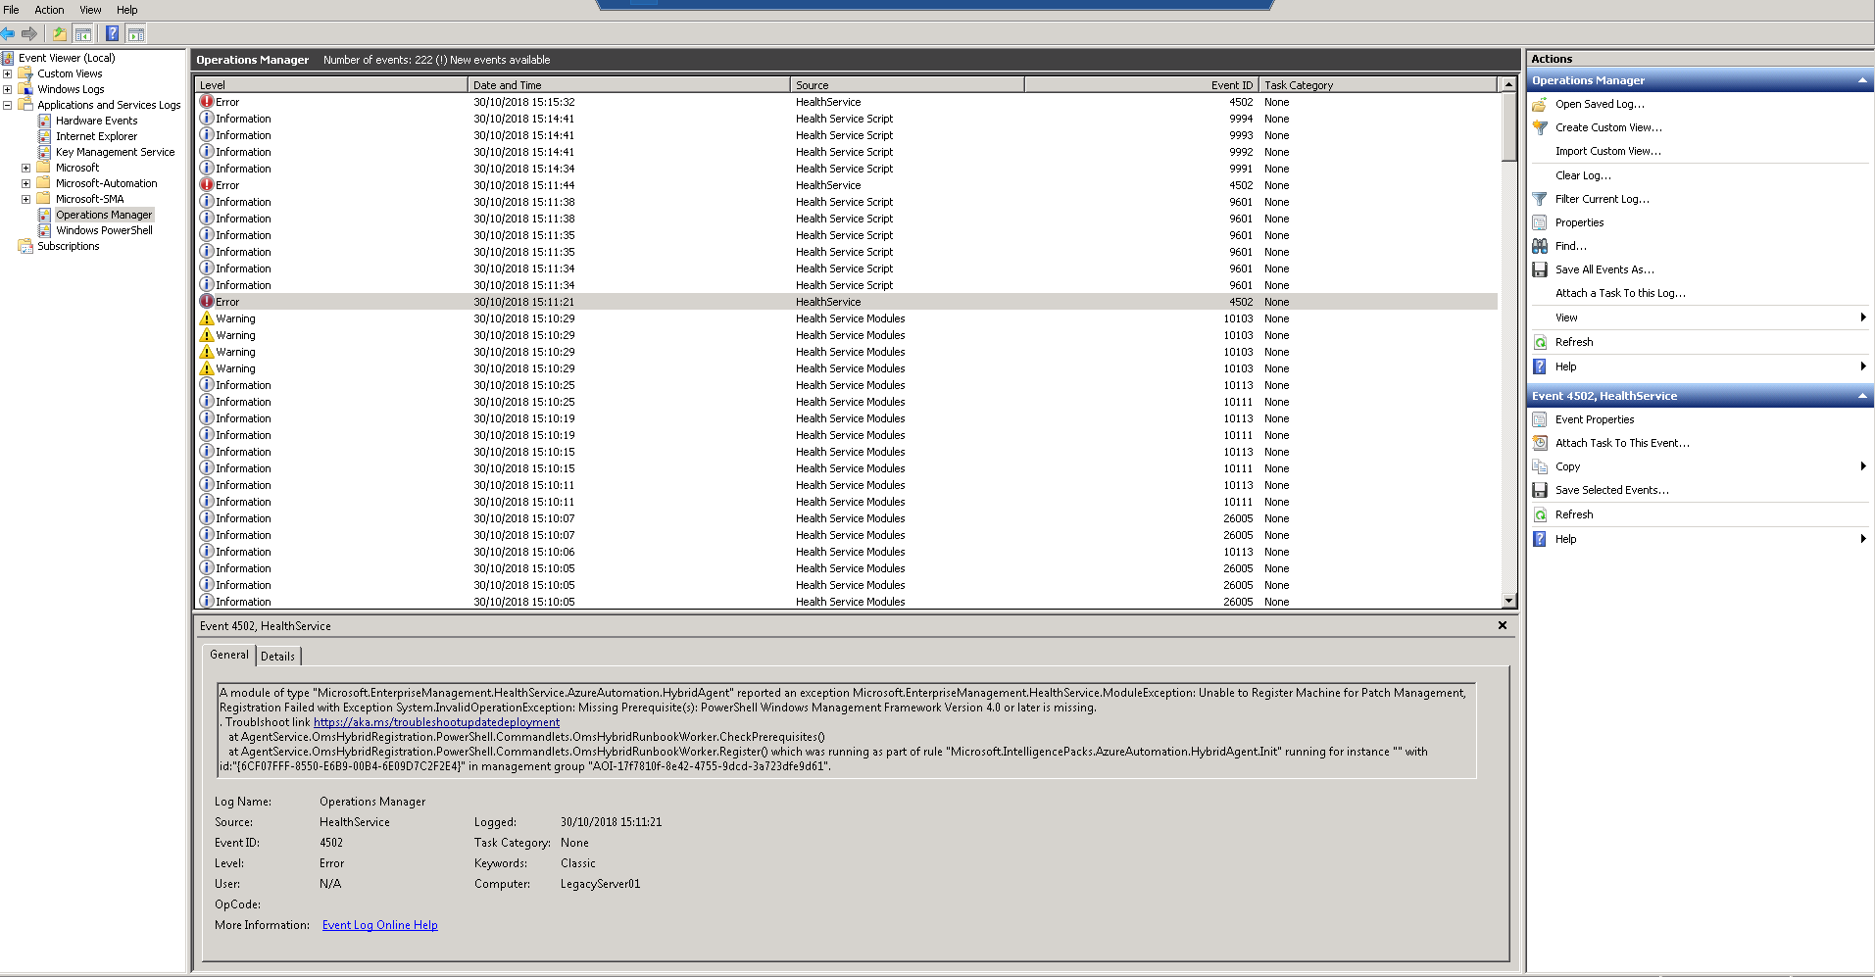Expand the Microsoft-Automation folder node
The width and height of the screenshot is (1875, 977).
click(x=25, y=183)
